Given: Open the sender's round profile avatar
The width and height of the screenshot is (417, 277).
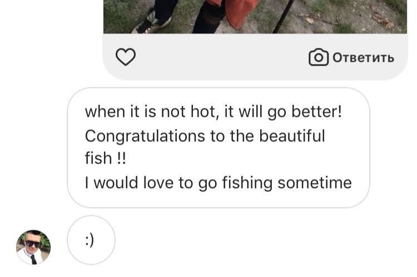Looking at the screenshot, I should point(33,246).
